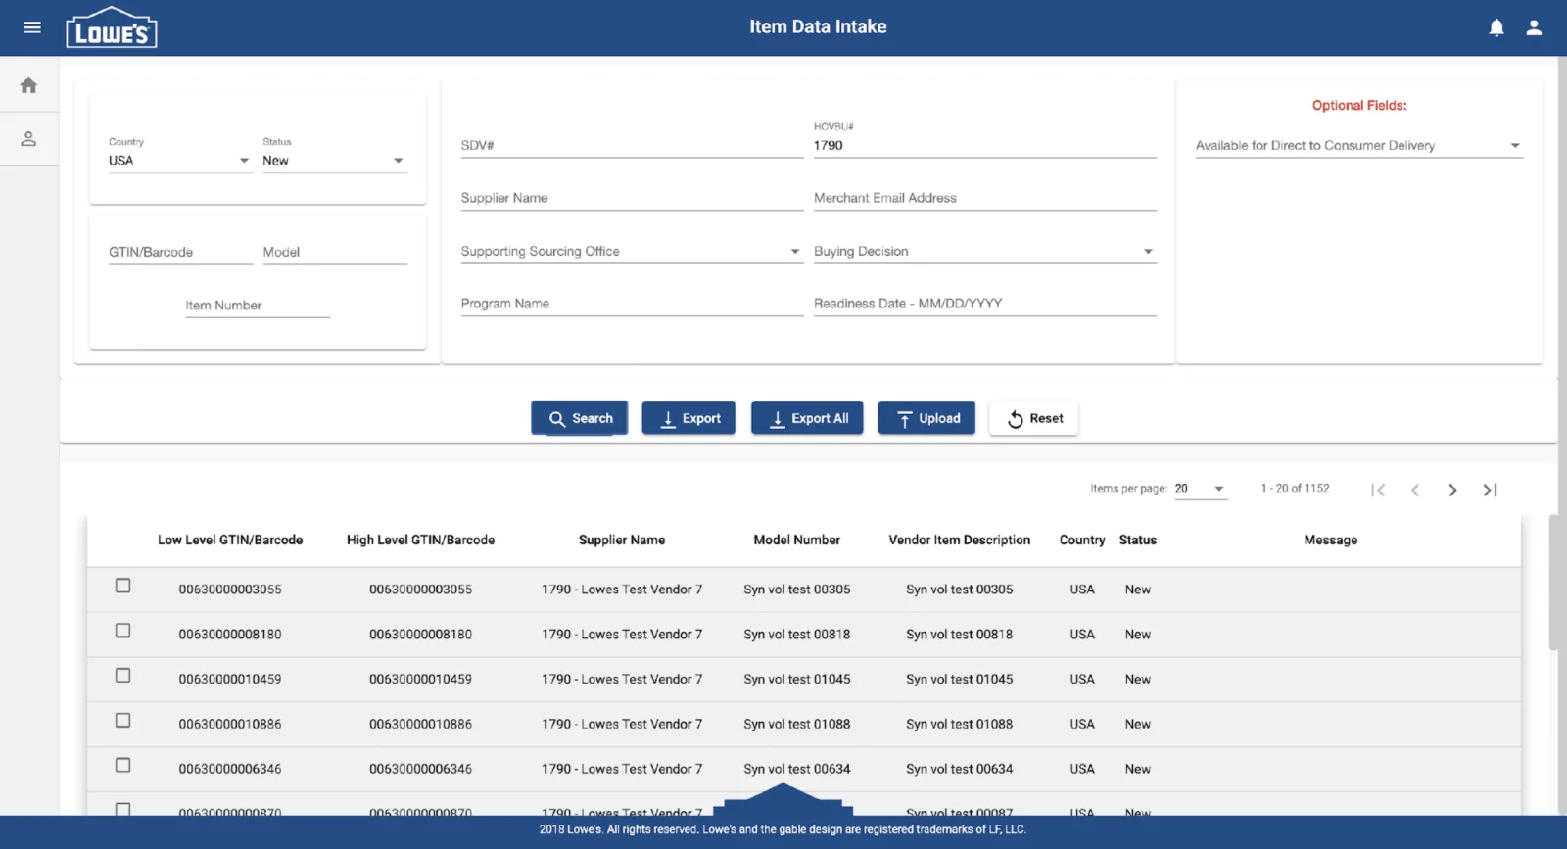Viewport: 1567px width, 849px height.
Task: Jump to last page of results
Action: click(1490, 490)
